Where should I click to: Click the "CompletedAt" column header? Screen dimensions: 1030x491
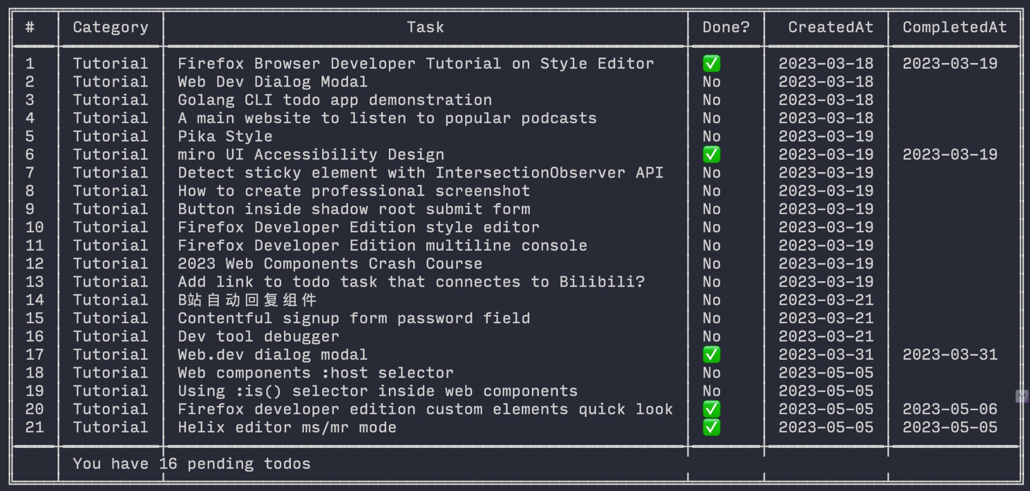pyautogui.click(x=955, y=27)
